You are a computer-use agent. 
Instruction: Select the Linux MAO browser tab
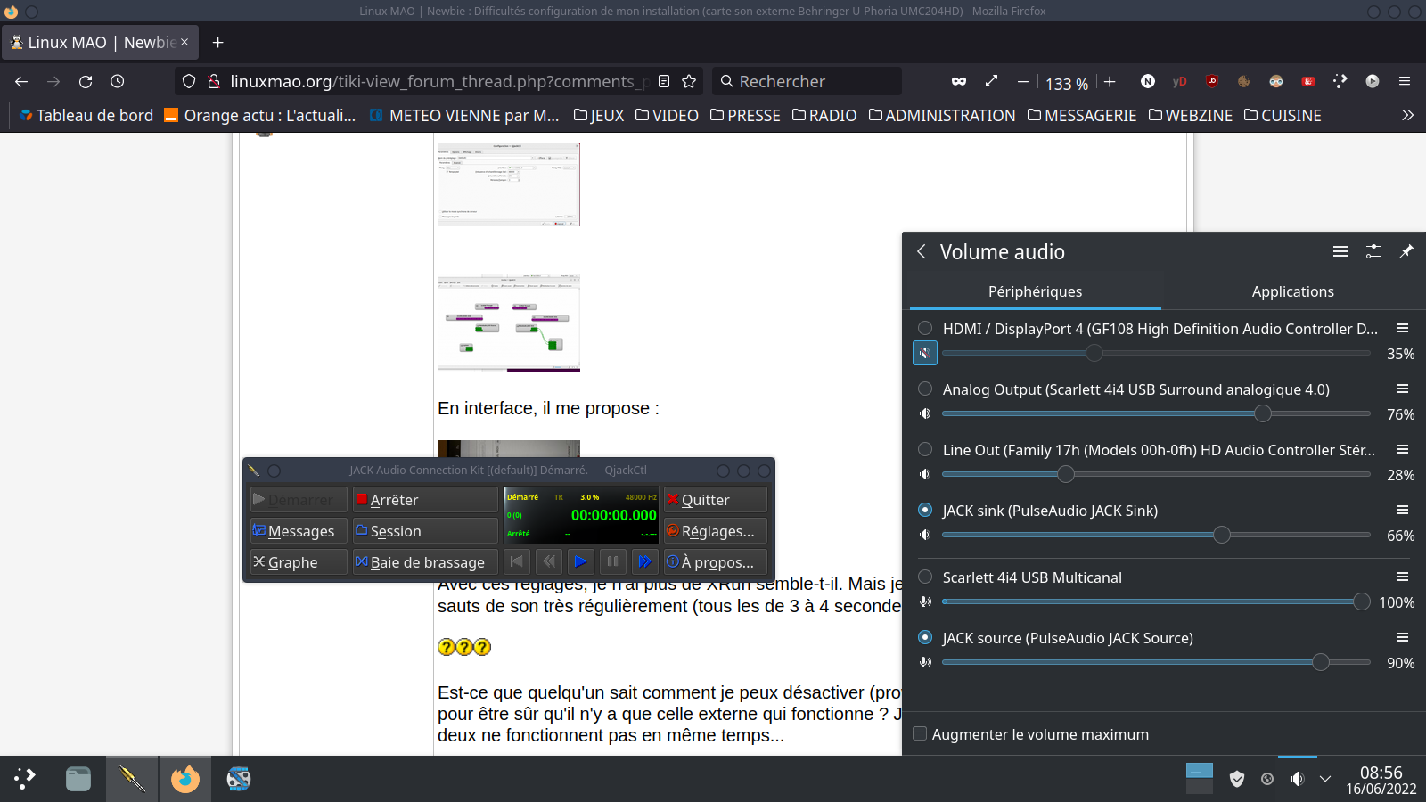click(100, 42)
